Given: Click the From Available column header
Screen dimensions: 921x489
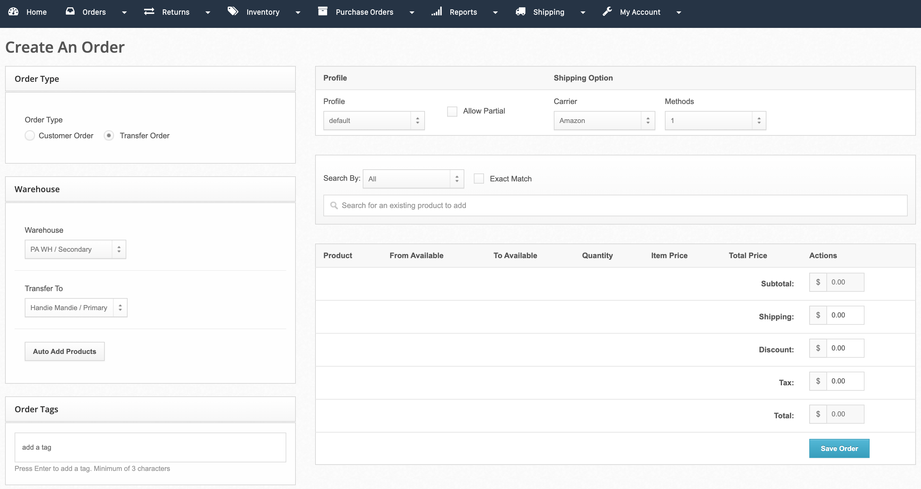Looking at the screenshot, I should click(416, 256).
